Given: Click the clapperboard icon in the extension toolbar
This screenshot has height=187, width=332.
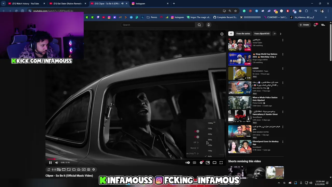Looking at the screenshot, I should (x=64, y=170).
